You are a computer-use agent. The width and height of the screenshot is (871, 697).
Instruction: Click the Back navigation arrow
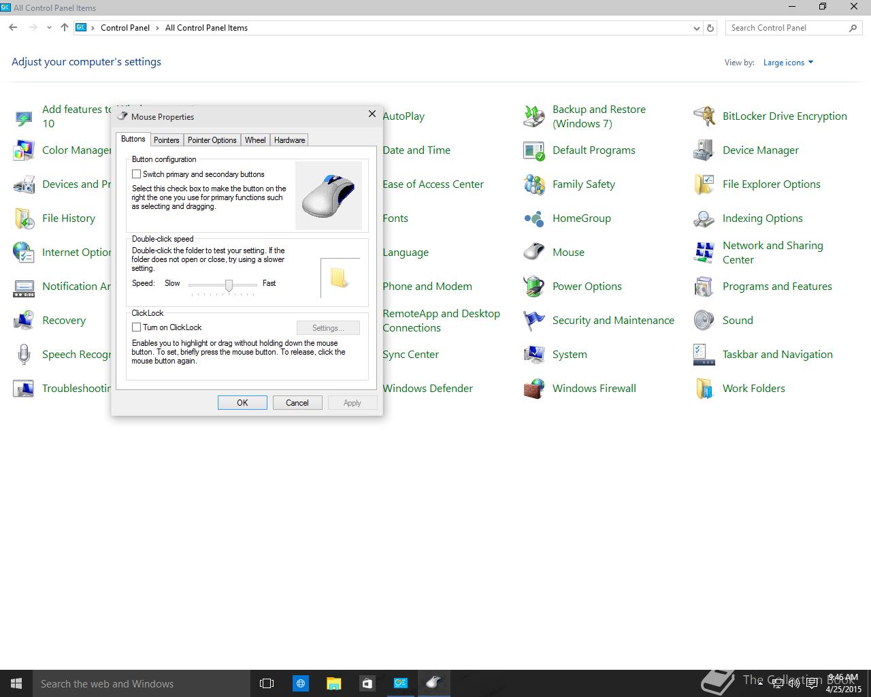[13, 28]
